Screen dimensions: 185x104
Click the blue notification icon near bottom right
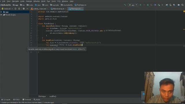(x=144, y=94)
